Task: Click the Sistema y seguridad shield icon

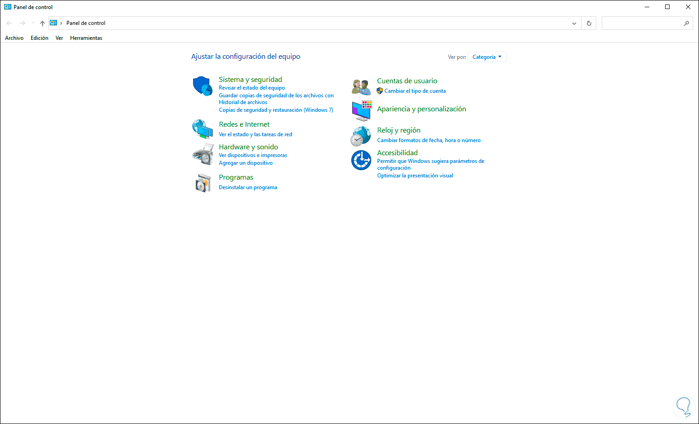Action: coord(203,86)
